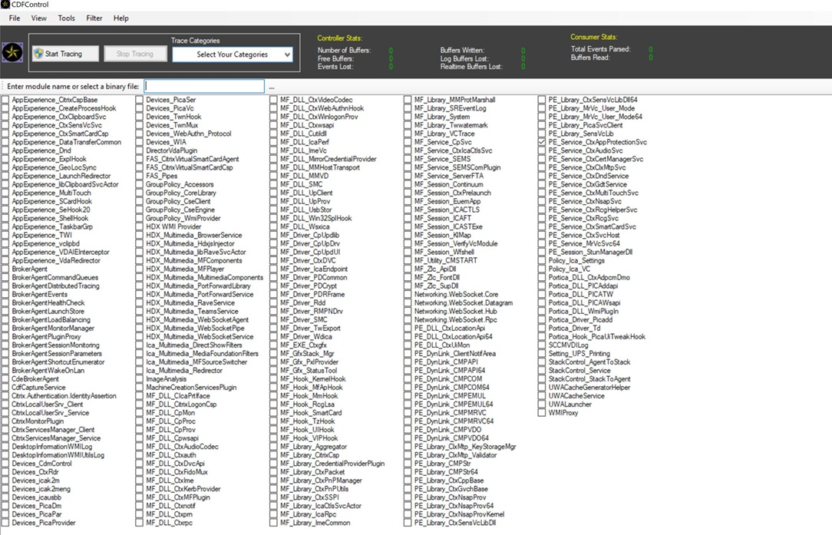Image resolution: width=832 pixels, height=535 pixels.
Task: Tick CitrixMonitorPlugin checkbox
Action: coord(5,421)
